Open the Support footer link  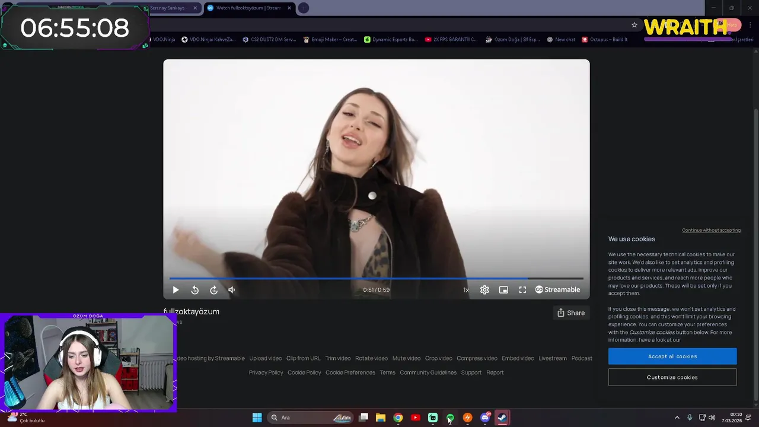click(471, 372)
